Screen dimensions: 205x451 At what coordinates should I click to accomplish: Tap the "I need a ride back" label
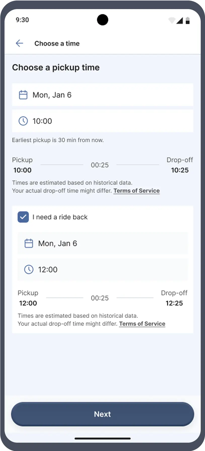pyautogui.click(x=60, y=217)
